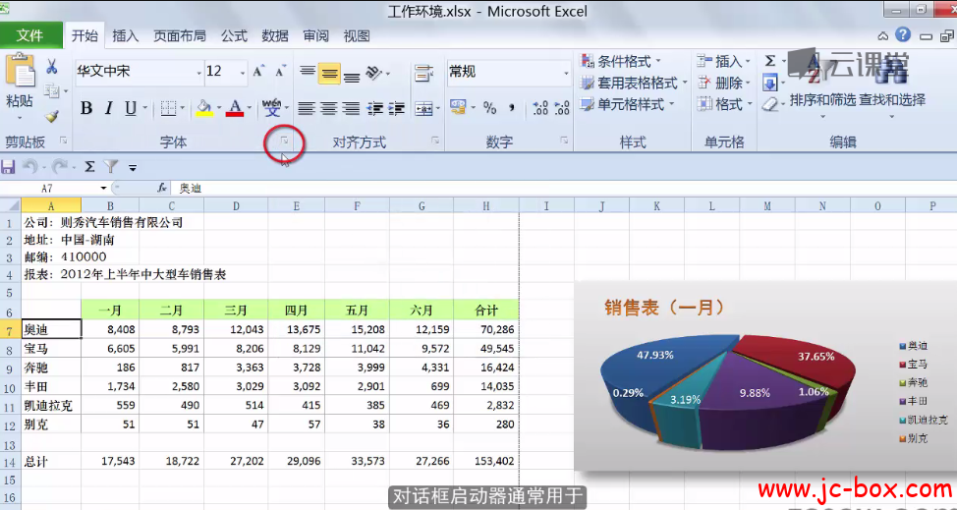
Task: Toggle Bold formatting
Action: 86,109
